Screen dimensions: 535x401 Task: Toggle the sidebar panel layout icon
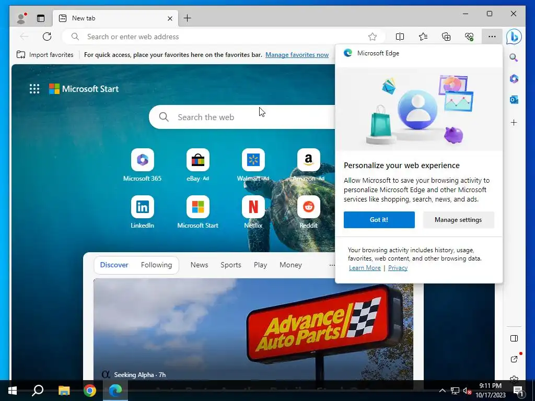pos(514,338)
